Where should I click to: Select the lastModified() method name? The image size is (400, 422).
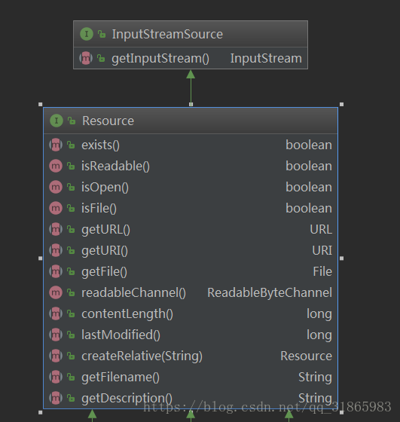point(121,335)
